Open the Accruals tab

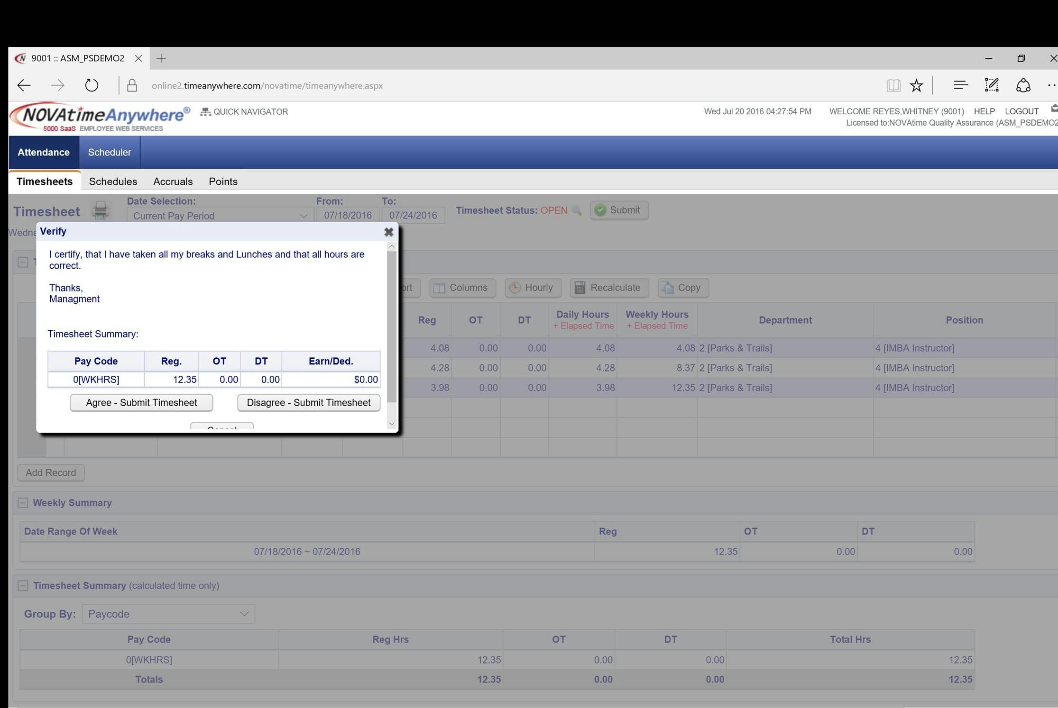click(x=173, y=181)
